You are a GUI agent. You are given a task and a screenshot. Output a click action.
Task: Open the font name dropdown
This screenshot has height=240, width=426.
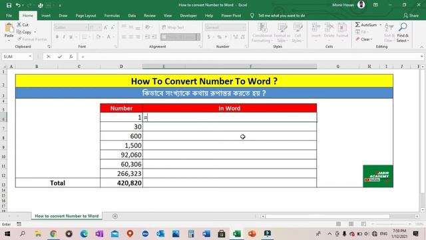coord(86,27)
